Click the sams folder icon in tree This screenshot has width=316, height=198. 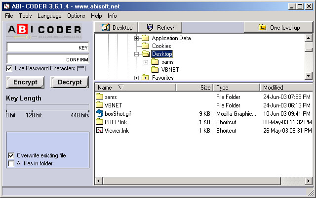pos(155,62)
